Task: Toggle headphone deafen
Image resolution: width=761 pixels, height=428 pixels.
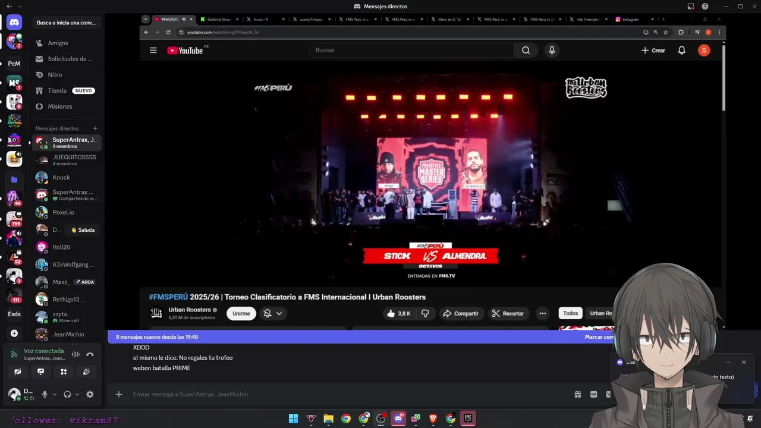Action: 67,394
